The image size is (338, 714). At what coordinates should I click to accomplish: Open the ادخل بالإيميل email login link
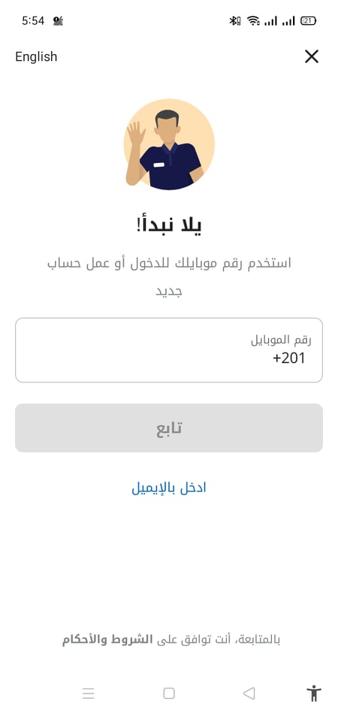pos(169,488)
